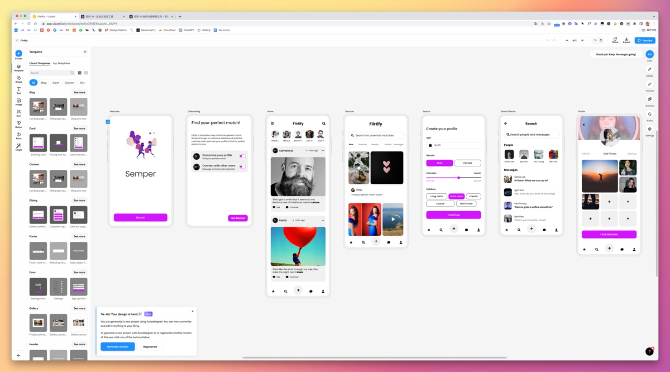Click the Generate another button
The height and width of the screenshot is (372, 670).
(x=118, y=347)
